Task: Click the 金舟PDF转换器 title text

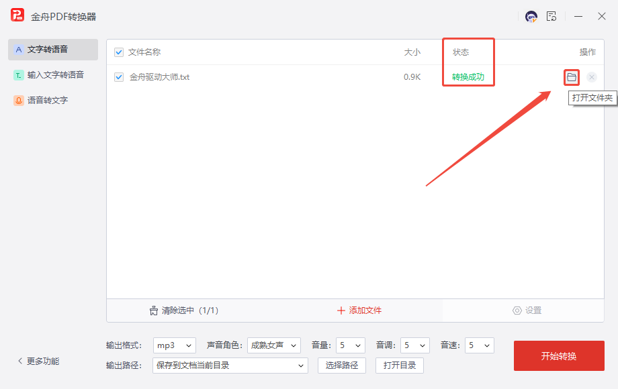Action: [x=63, y=17]
